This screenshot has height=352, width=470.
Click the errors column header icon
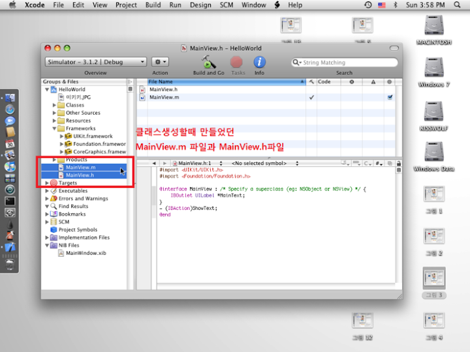pyautogui.click(x=352, y=81)
